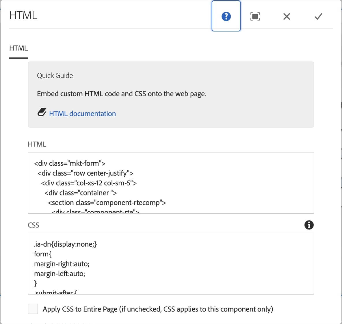Place cursor on margin-right:auto line
The height and width of the screenshot is (324, 342).
click(62, 264)
